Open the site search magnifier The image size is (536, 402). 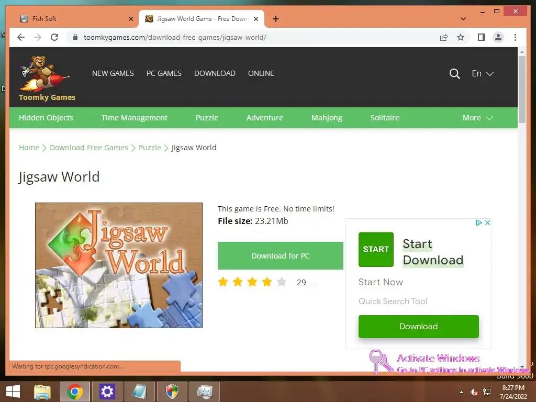pyautogui.click(x=454, y=73)
